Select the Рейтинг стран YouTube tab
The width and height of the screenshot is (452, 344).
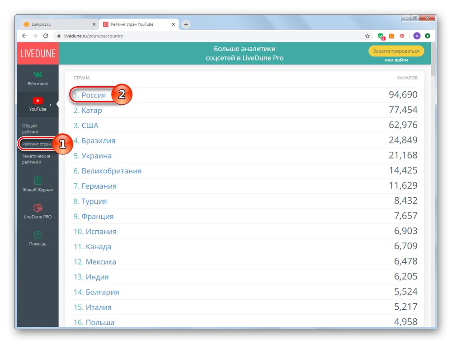(139, 24)
